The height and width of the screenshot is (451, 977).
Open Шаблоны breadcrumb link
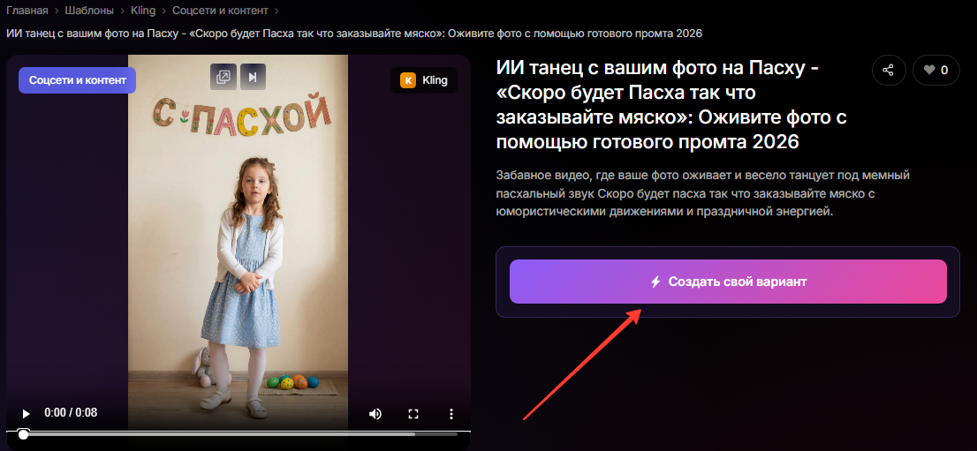click(89, 11)
